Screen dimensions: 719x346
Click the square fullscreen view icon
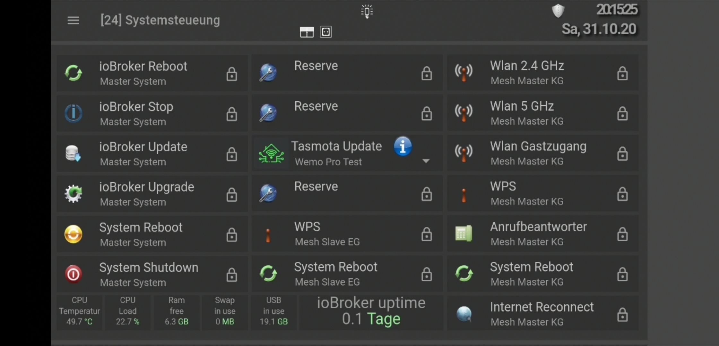tap(326, 32)
